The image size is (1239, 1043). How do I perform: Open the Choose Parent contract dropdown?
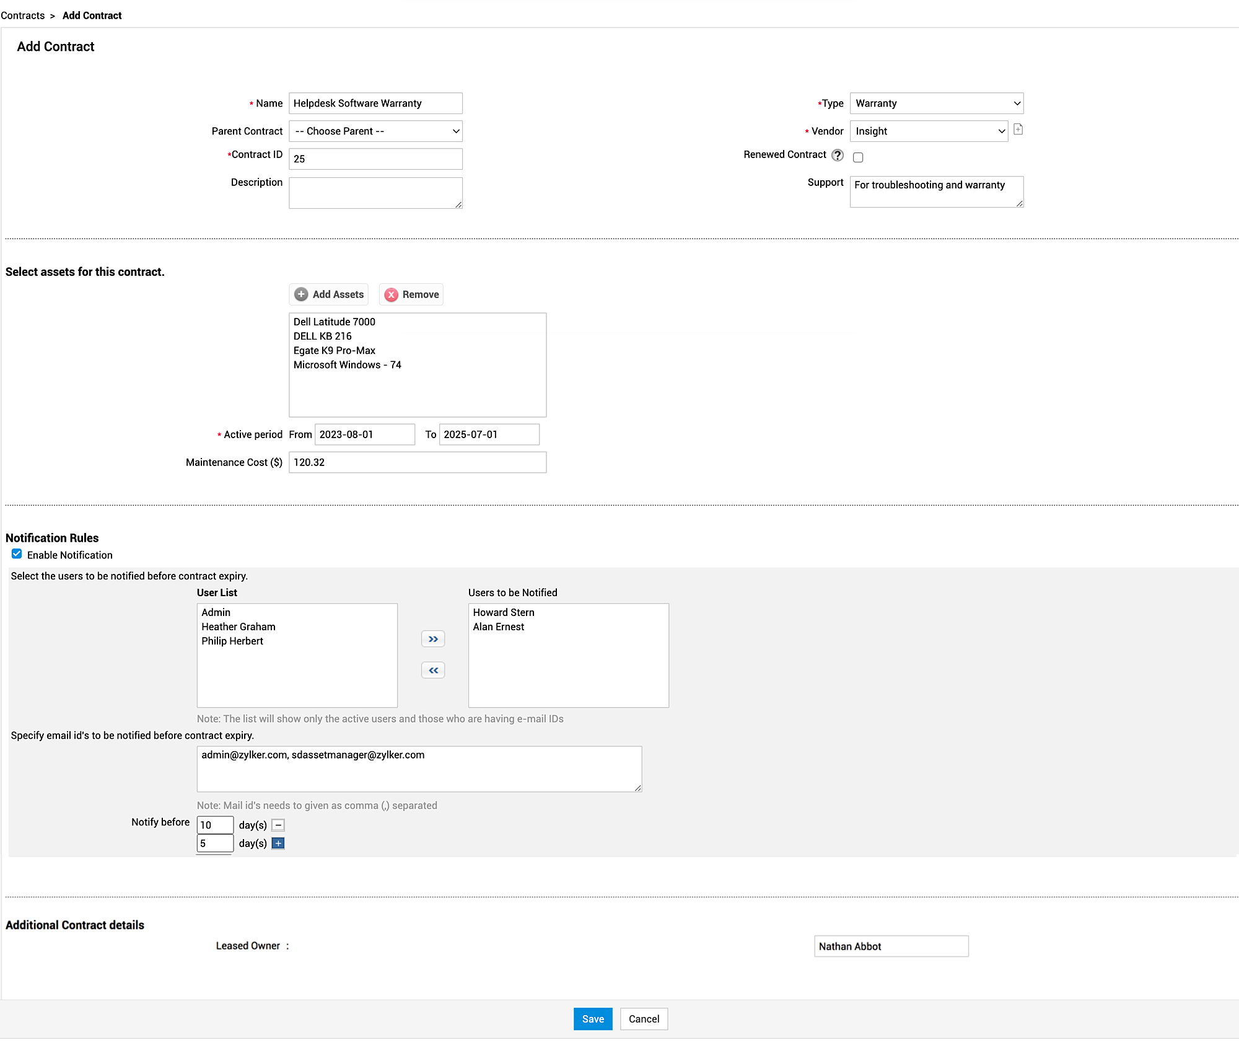pos(375,131)
